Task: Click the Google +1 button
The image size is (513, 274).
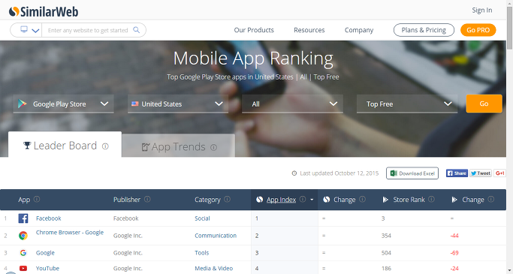Action: (499, 173)
